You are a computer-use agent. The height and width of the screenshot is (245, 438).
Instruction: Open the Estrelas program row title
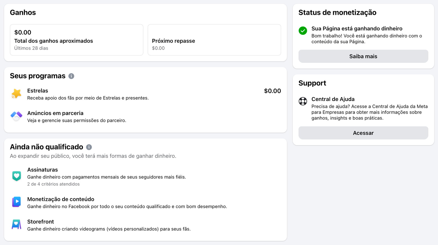point(38,91)
